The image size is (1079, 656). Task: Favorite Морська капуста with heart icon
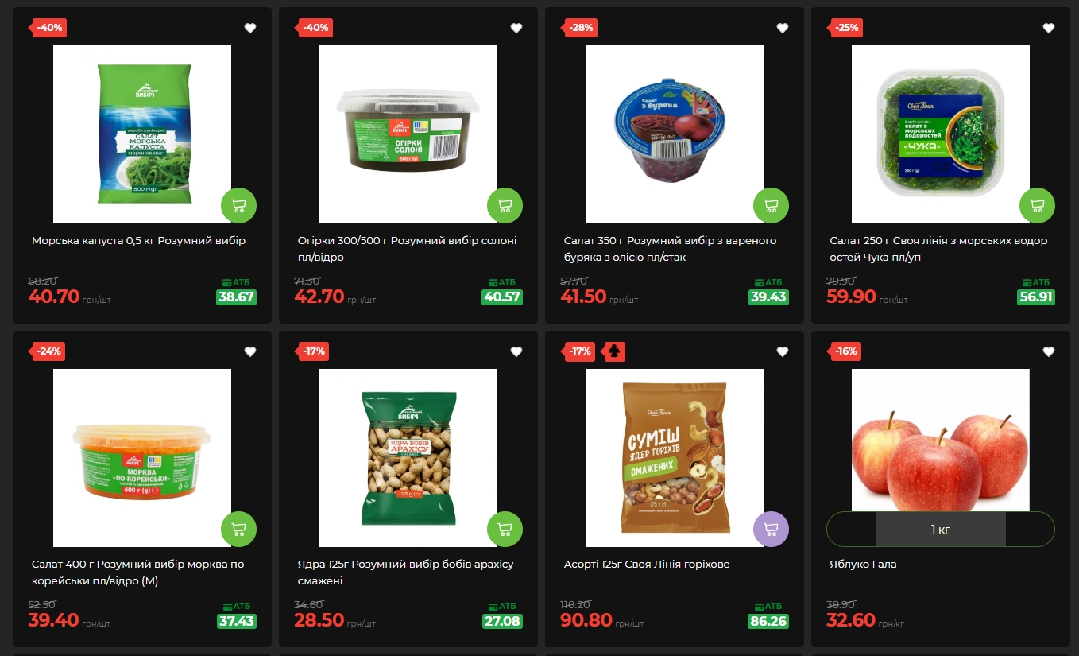click(x=250, y=28)
